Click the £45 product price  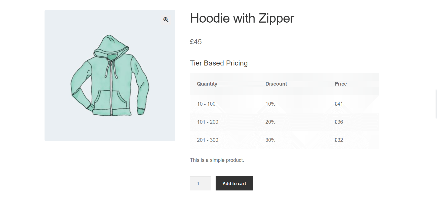(196, 42)
